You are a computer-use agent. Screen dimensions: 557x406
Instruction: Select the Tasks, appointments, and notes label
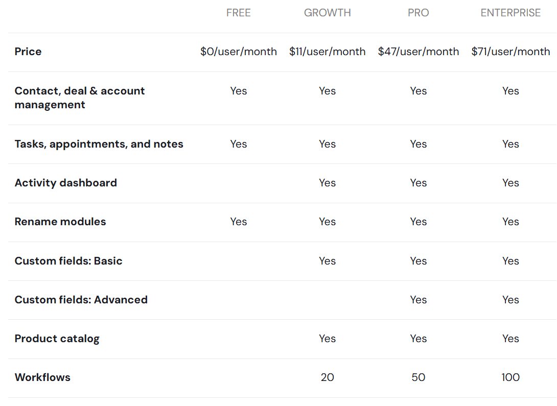99,144
